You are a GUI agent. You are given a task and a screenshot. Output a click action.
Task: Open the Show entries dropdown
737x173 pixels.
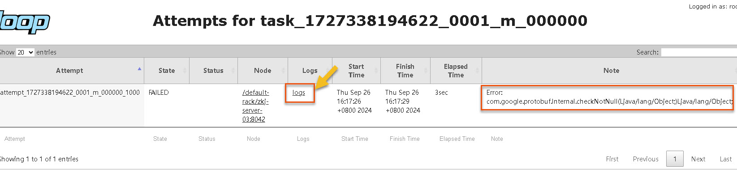(25, 52)
